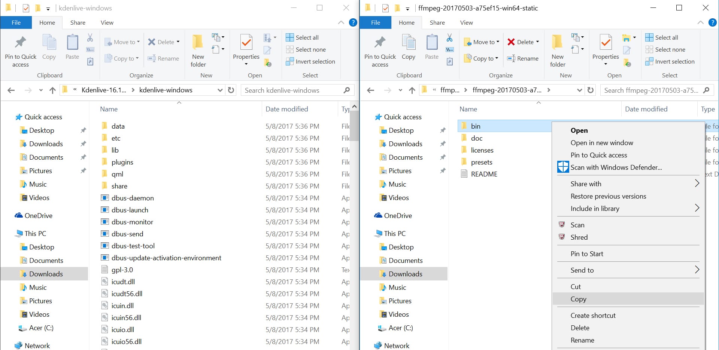Select licenses folder in ffmpeg window
The width and height of the screenshot is (719, 350).
point(482,150)
